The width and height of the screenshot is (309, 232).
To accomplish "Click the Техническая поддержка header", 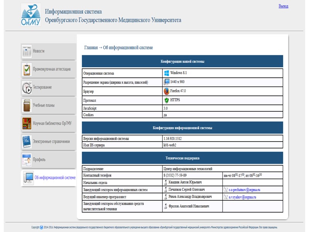I will click(182, 158).
